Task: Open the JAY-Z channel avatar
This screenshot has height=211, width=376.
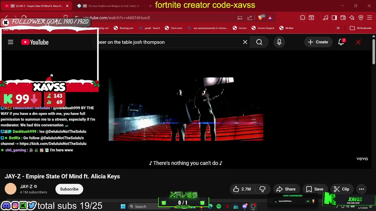Action: tap(11, 189)
